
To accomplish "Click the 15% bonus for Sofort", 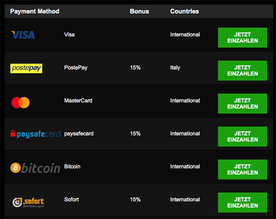I will pos(135,200).
